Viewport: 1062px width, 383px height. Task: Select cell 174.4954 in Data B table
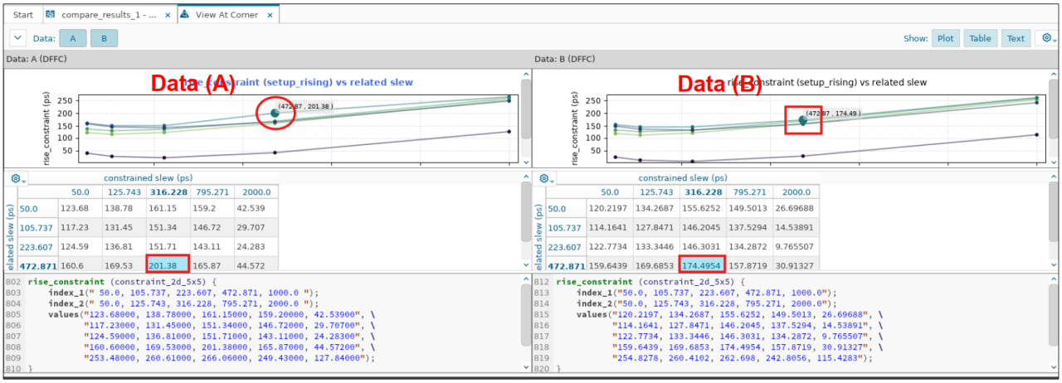coord(702,264)
